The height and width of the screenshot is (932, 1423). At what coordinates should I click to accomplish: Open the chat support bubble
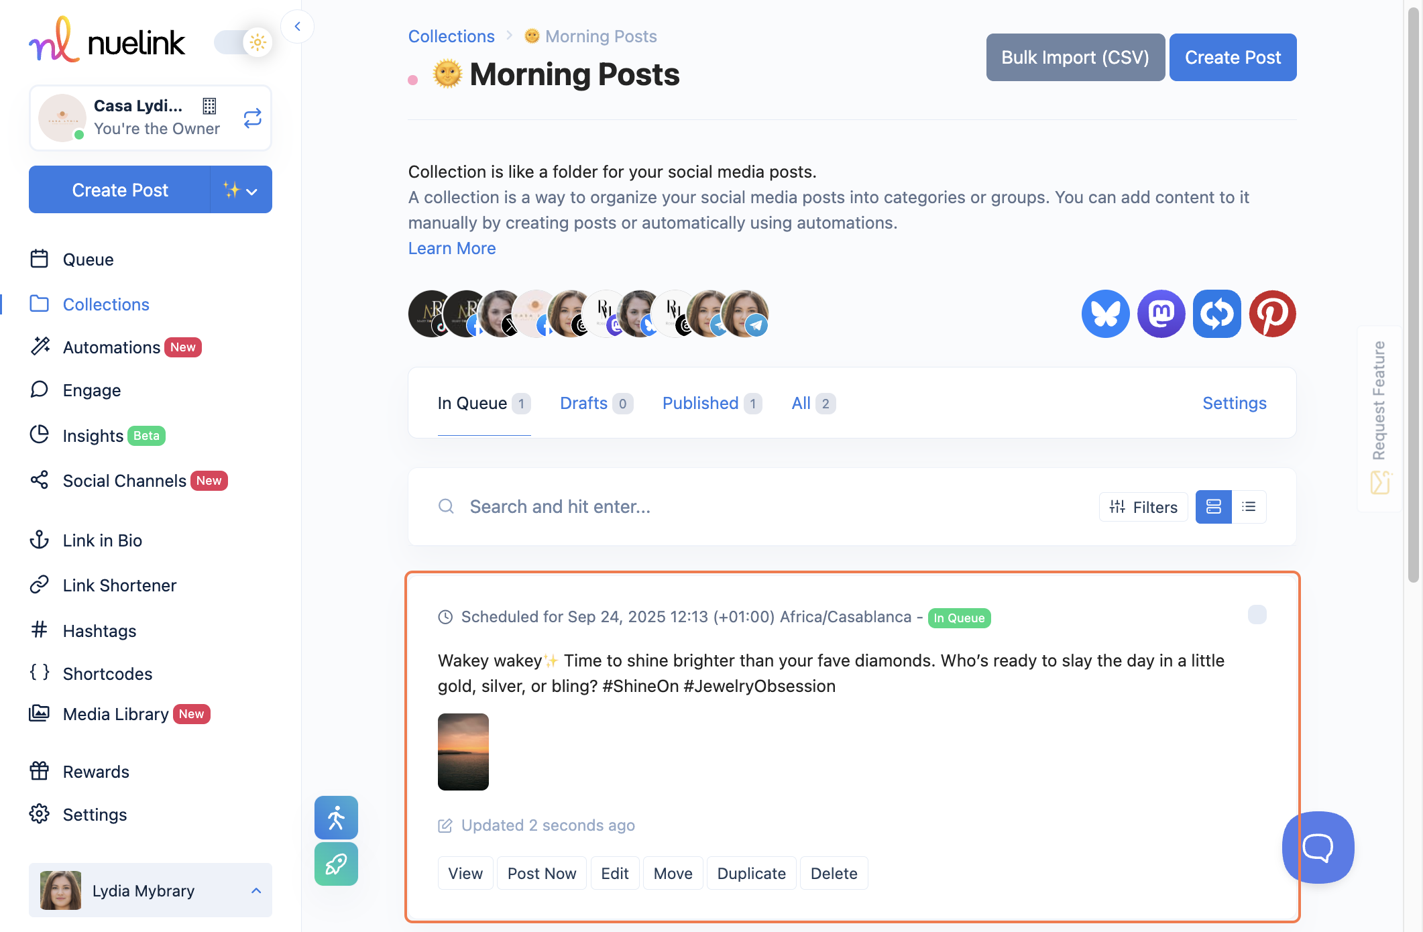click(1318, 848)
